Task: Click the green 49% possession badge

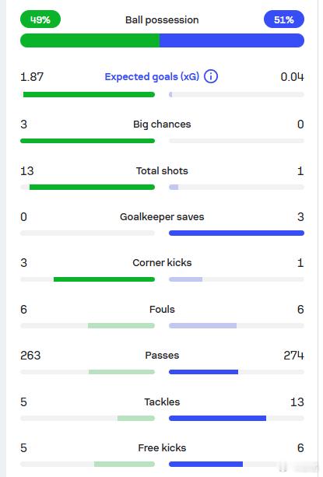Action: coord(40,19)
